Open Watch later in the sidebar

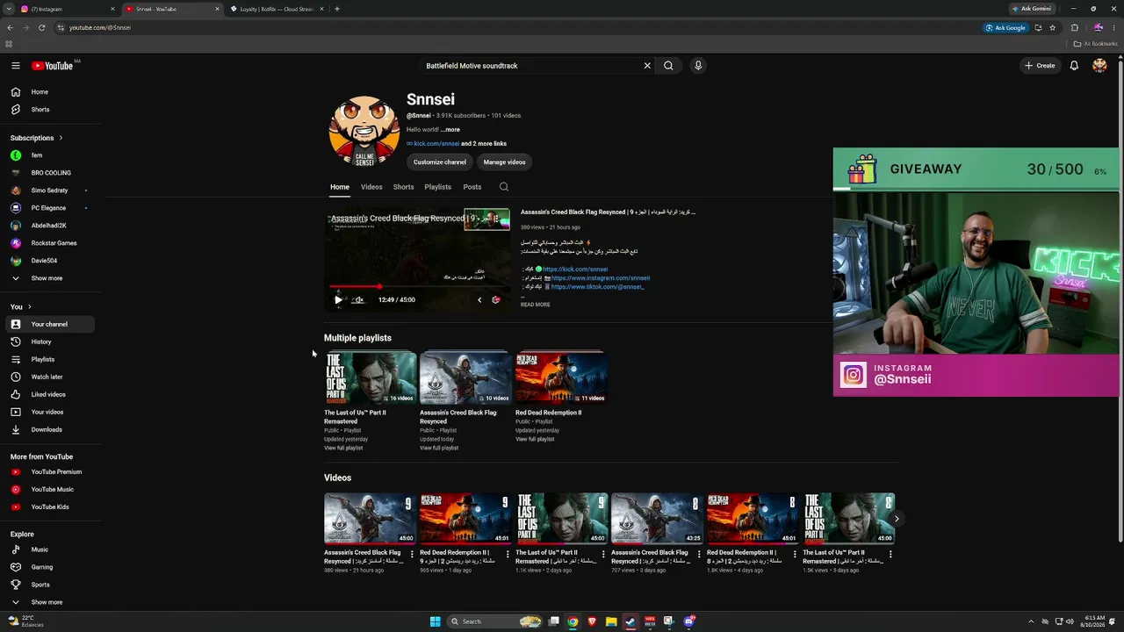(x=50, y=377)
